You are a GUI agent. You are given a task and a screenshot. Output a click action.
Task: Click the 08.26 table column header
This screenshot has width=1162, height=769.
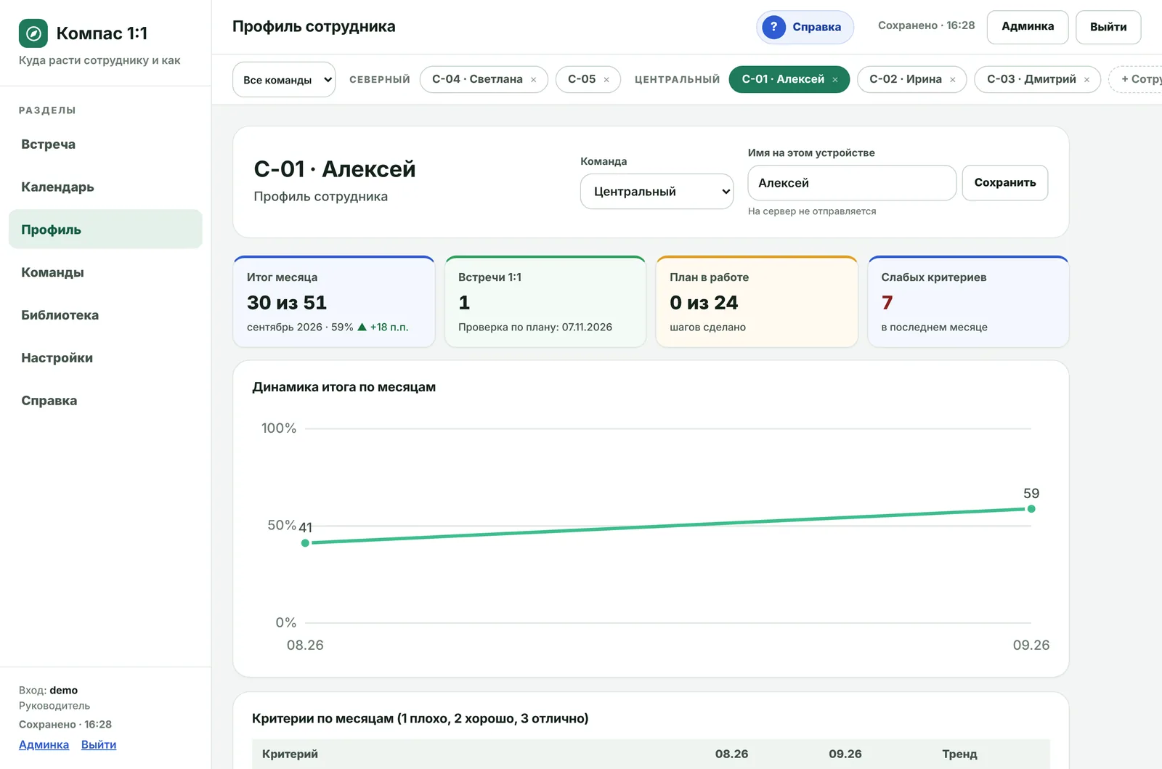pos(731,754)
